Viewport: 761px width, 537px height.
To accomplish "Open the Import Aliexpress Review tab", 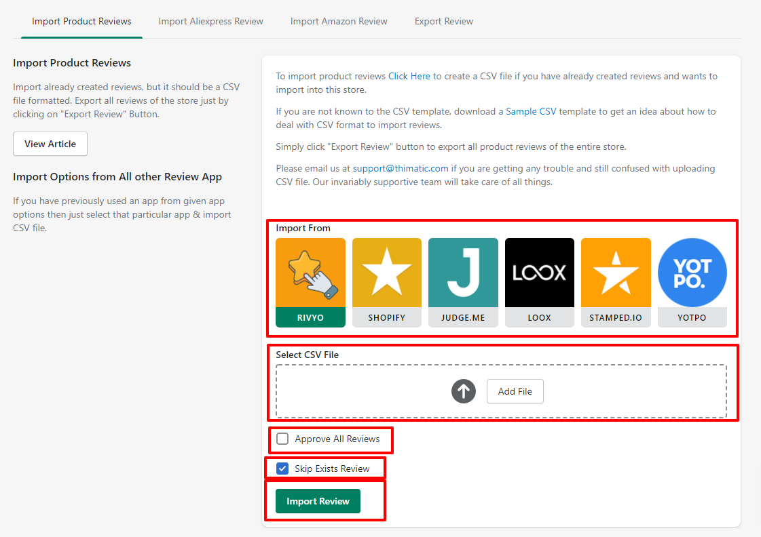I will [x=210, y=21].
